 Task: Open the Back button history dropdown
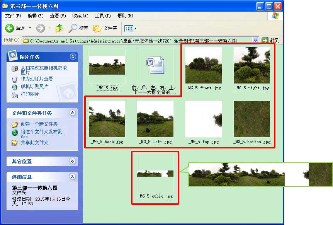coord(30,28)
